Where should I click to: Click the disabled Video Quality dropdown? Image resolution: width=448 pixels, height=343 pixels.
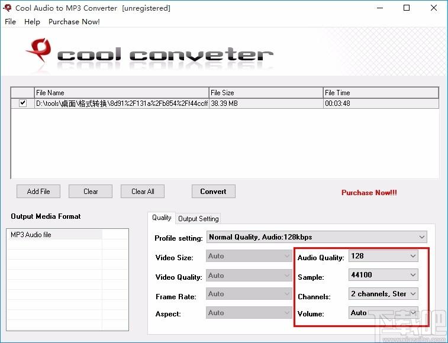(249, 276)
